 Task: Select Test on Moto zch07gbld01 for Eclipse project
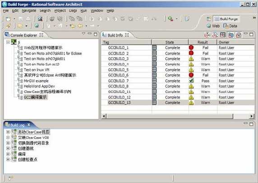click(53, 54)
